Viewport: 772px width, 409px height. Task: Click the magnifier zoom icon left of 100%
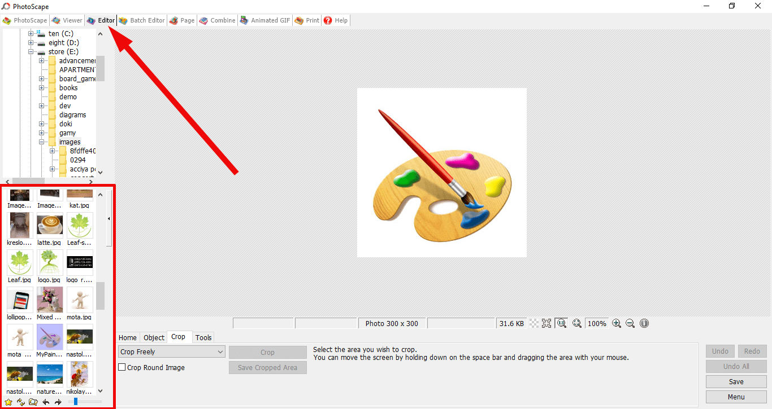(577, 323)
